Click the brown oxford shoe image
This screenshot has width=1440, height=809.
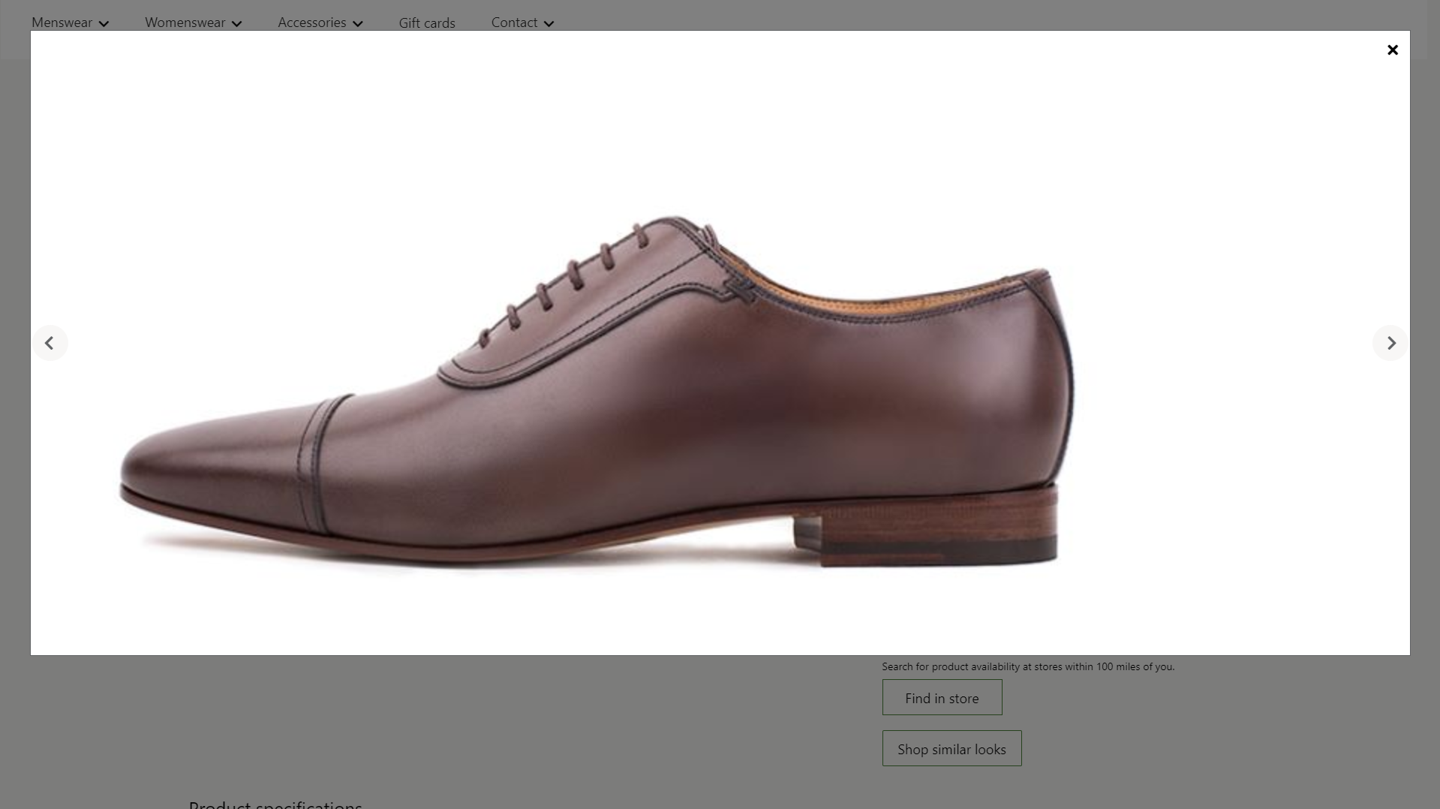597,392
